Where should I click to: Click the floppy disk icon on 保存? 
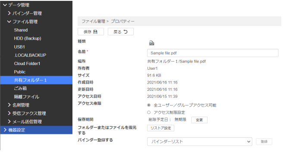[x=95, y=32]
